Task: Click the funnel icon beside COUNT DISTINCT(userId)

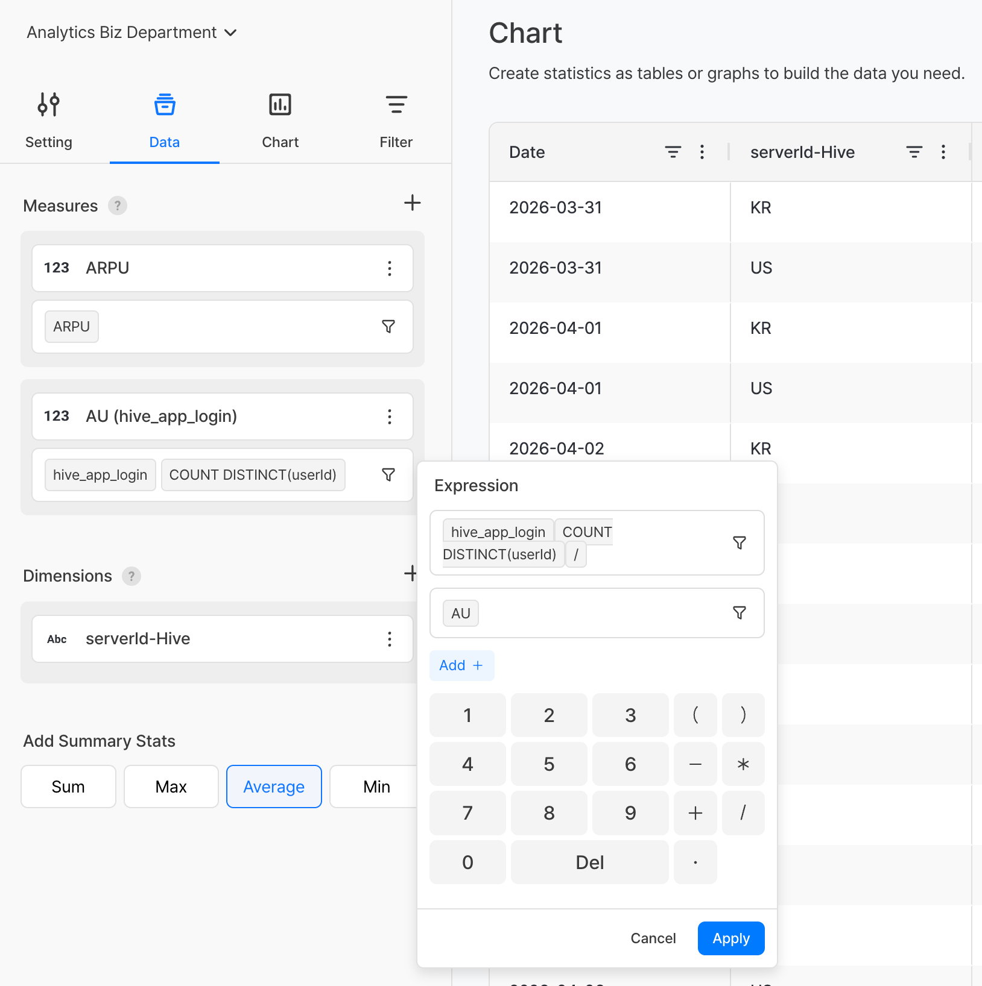Action: point(388,475)
